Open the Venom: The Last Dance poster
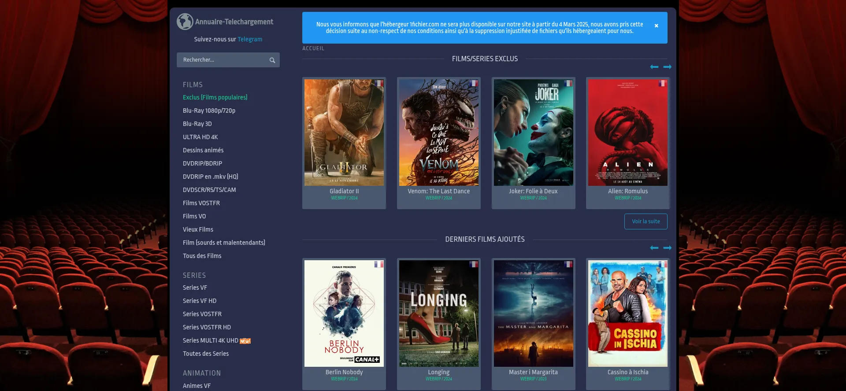The width and height of the screenshot is (846, 391). pos(438,133)
